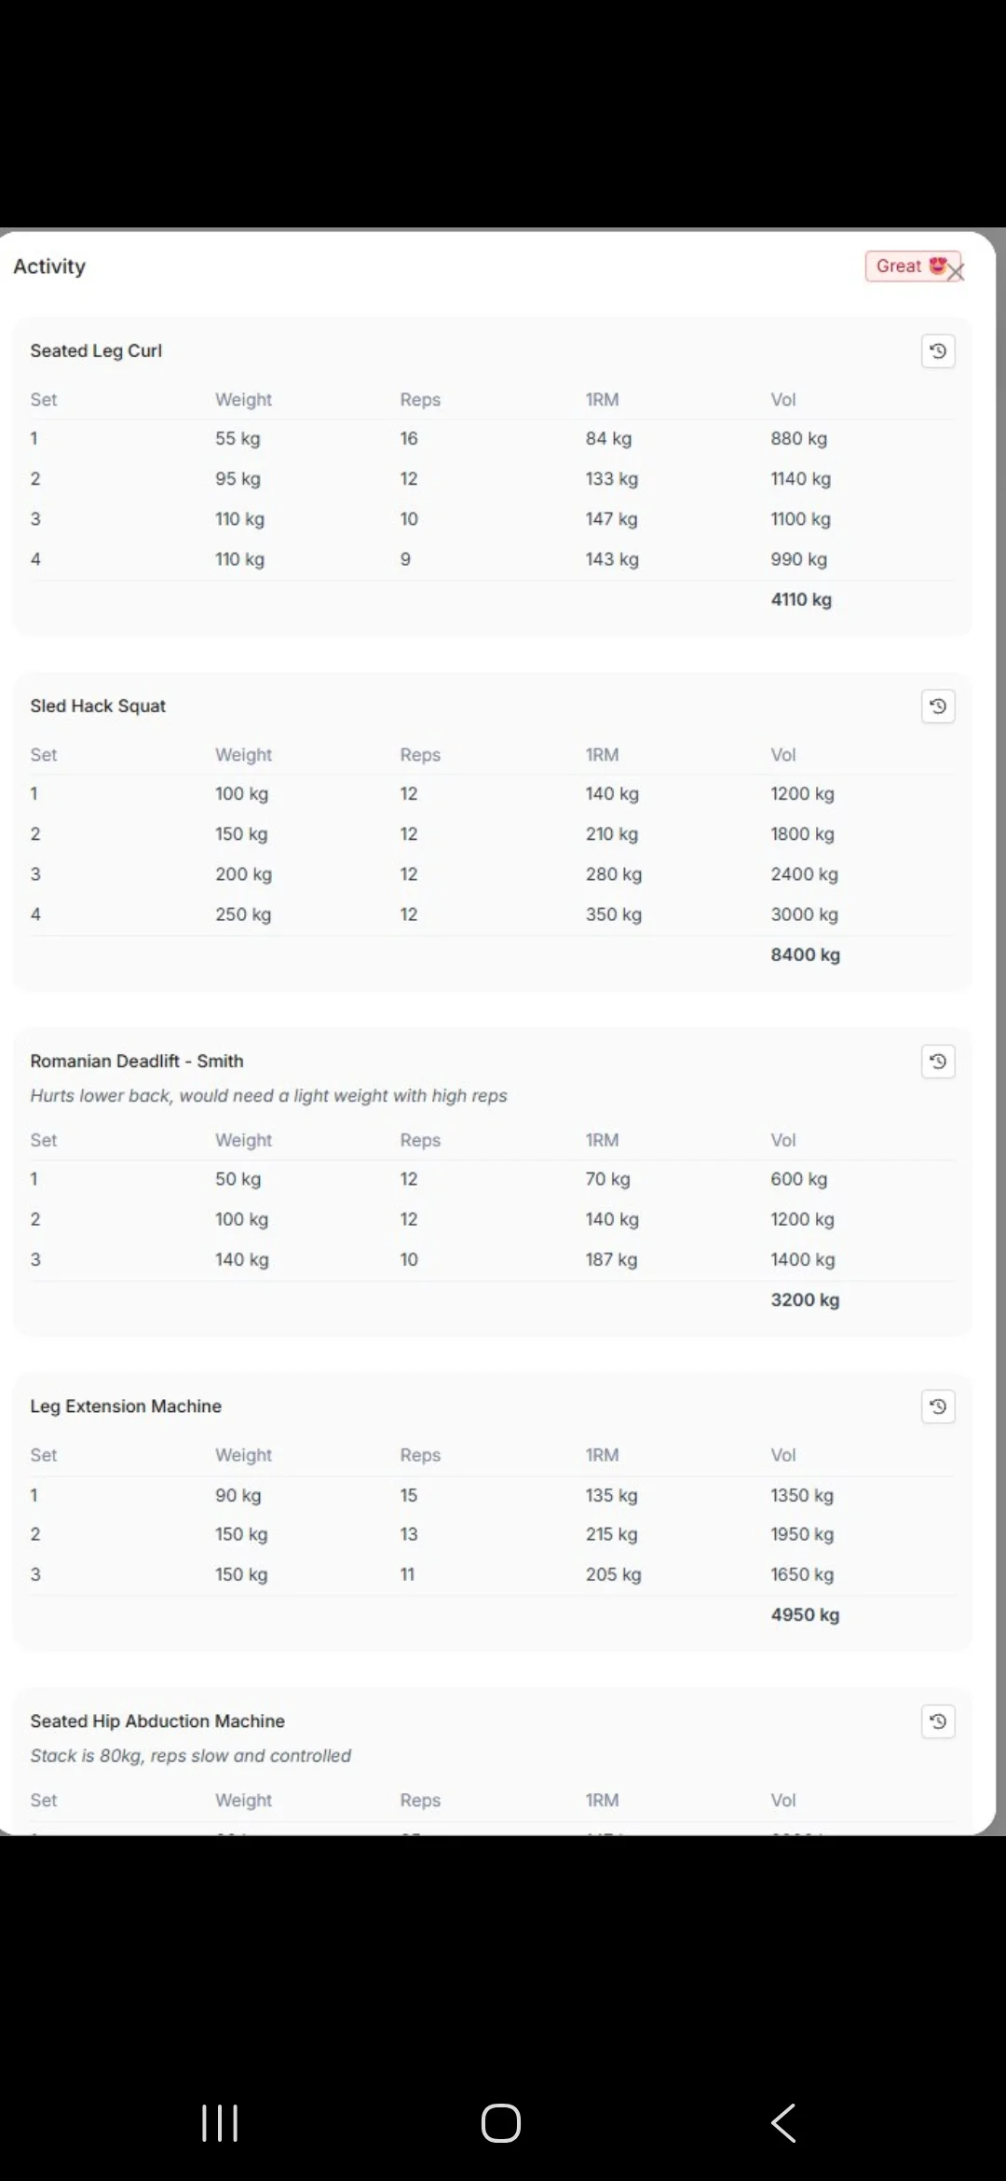Image resolution: width=1006 pixels, height=2181 pixels.
Task: Open history for Romanian Deadlift - Smith
Action: [938, 1062]
